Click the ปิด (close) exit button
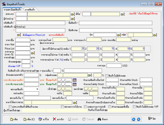This screenshot has width=164, height=125. [152, 119]
